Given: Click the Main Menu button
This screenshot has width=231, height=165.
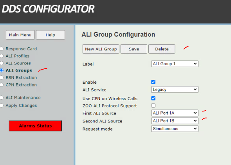Looking at the screenshot, I should coord(20,35).
